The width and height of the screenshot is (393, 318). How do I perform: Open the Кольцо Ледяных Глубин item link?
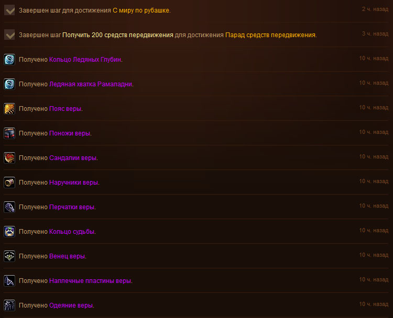[85, 60]
